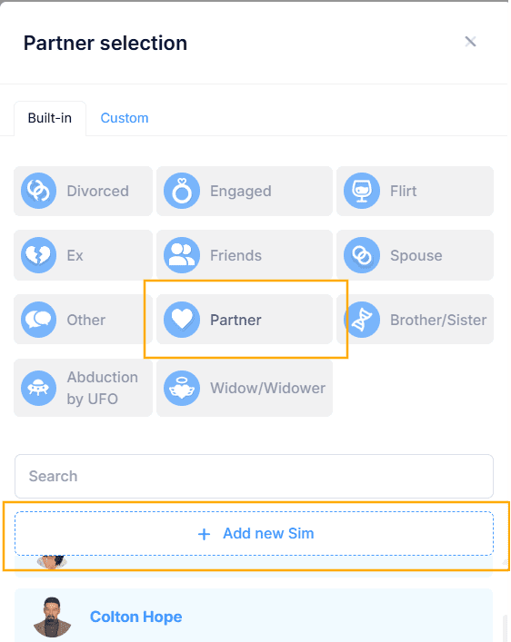Choose the Friends people icon
The width and height of the screenshot is (511, 642).
182,255
